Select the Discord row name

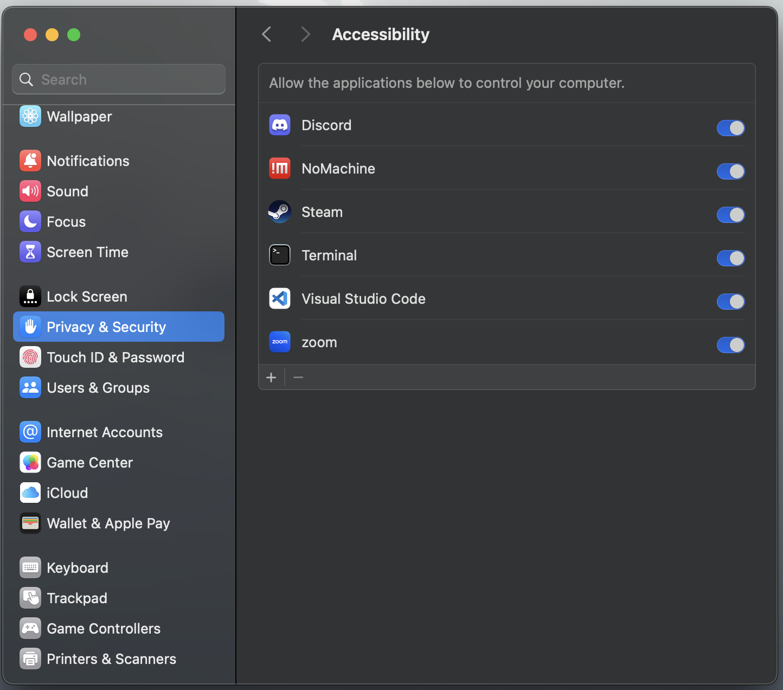pyautogui.click(x=326, y=125)
